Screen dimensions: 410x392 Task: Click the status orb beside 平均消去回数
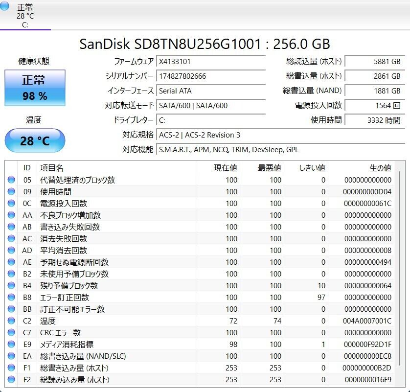click(x=11, y=251)
